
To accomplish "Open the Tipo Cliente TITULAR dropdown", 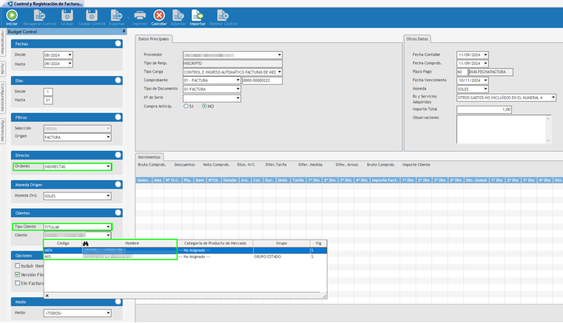I will [108, 227].
